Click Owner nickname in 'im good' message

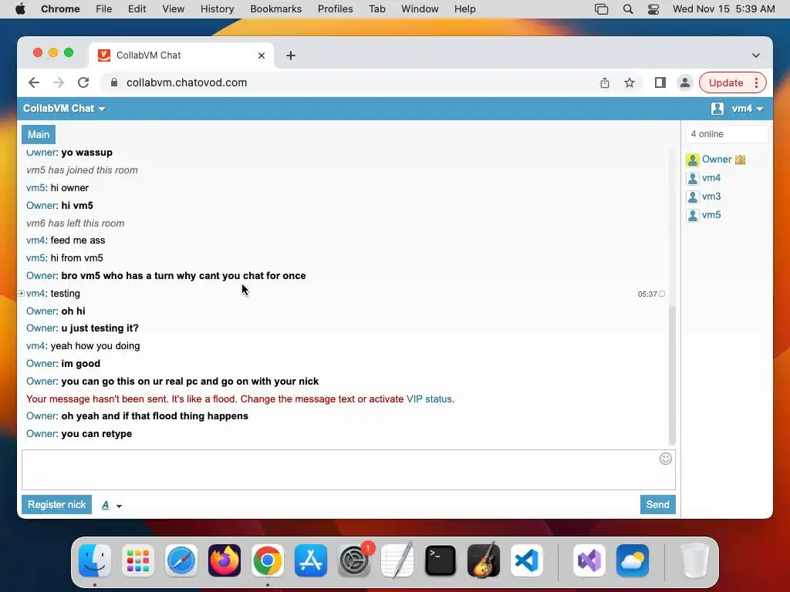point(42,364)
